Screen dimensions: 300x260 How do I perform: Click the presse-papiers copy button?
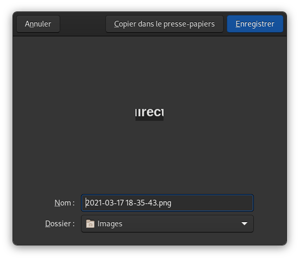[x=164, y=24]
